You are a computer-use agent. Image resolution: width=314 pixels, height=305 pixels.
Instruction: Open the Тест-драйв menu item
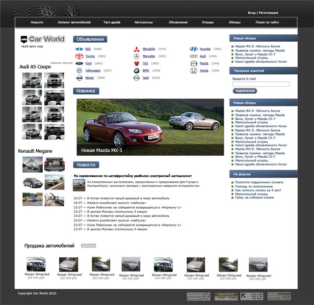click(x=112, y=23)
